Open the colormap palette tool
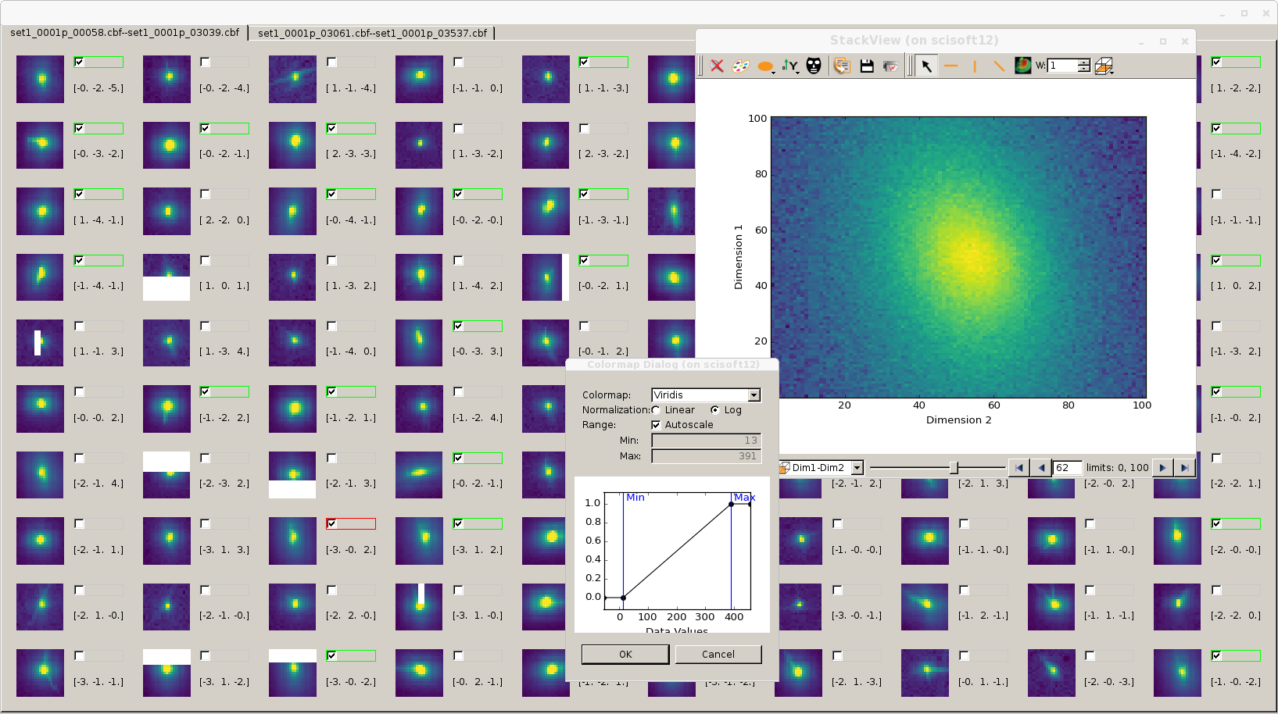 click(740, 66)
